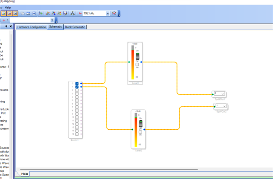Switch to Hardware Configuration tab
273x179 pixels.
pos(32,27)
